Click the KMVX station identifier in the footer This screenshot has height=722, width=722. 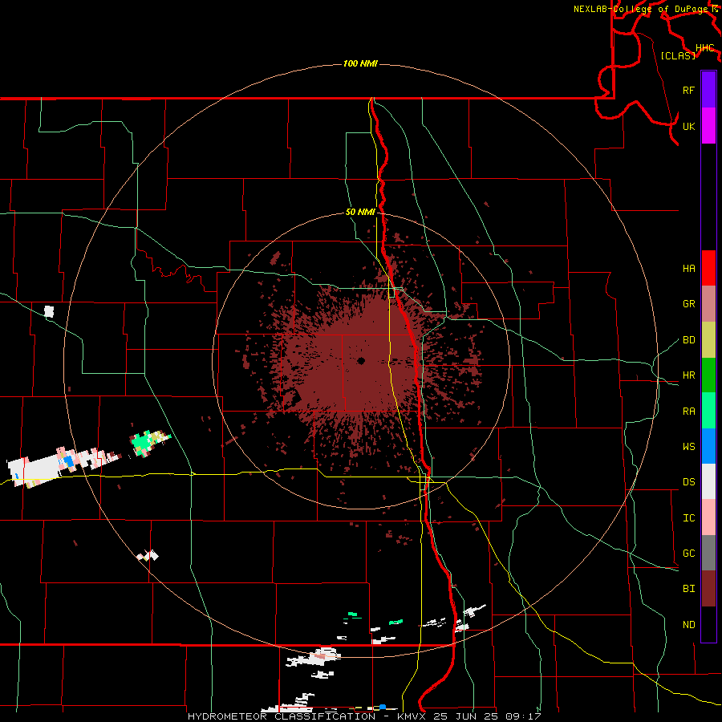click(x=412, y=716)
